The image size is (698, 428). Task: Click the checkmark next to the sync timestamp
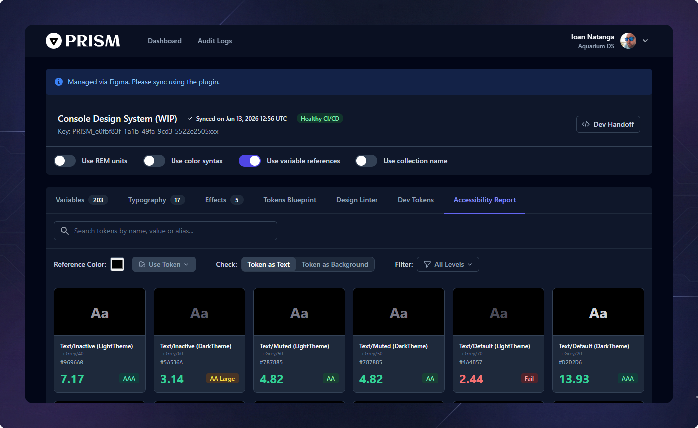[x=190, y=118]
